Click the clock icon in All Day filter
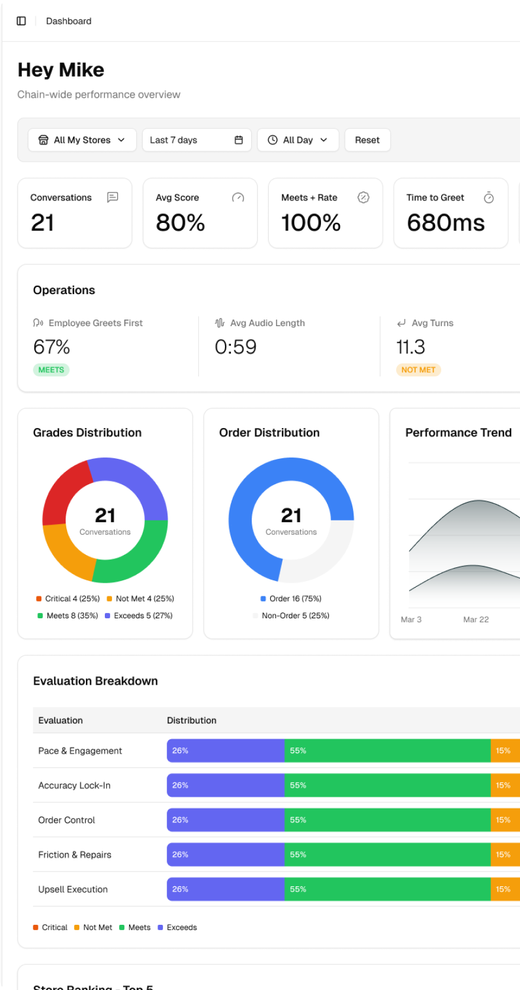This screenshot has height=990, width=520. coord(272,140)
